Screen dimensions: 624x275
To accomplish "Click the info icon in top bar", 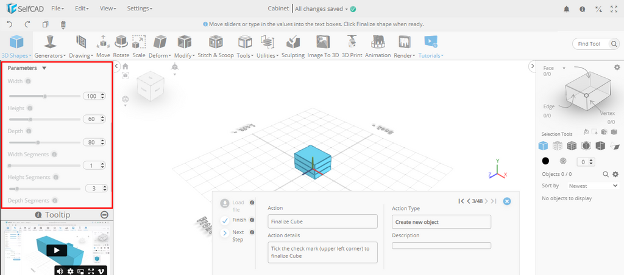I will [582, 9].
